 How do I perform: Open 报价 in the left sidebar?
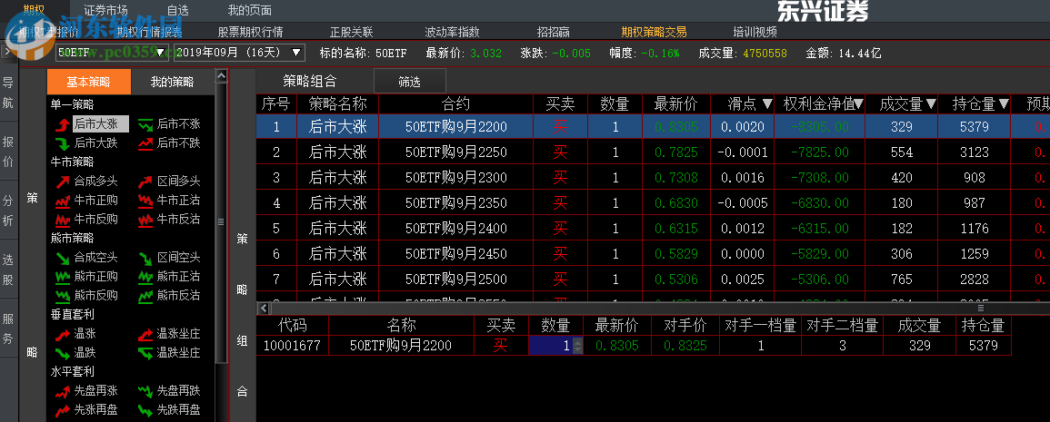[x=8, y=152]
